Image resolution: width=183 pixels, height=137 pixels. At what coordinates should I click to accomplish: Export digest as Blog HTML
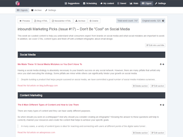41,21
